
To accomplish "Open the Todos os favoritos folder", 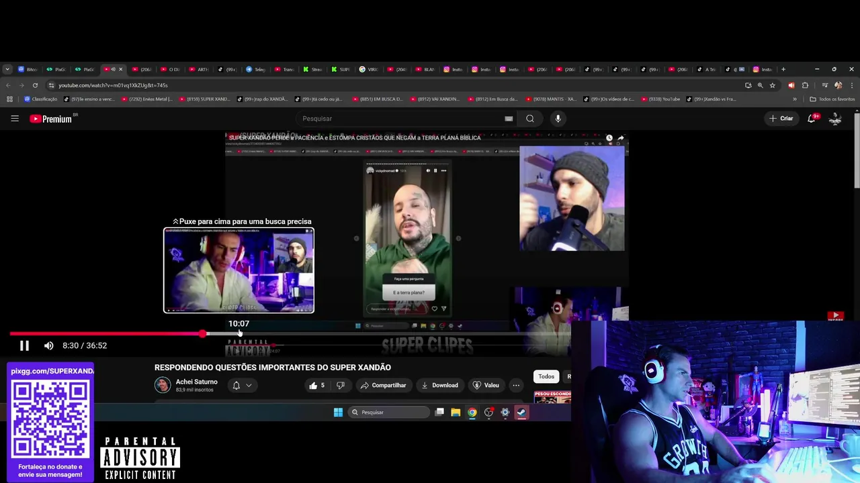I will coord(832,99).
